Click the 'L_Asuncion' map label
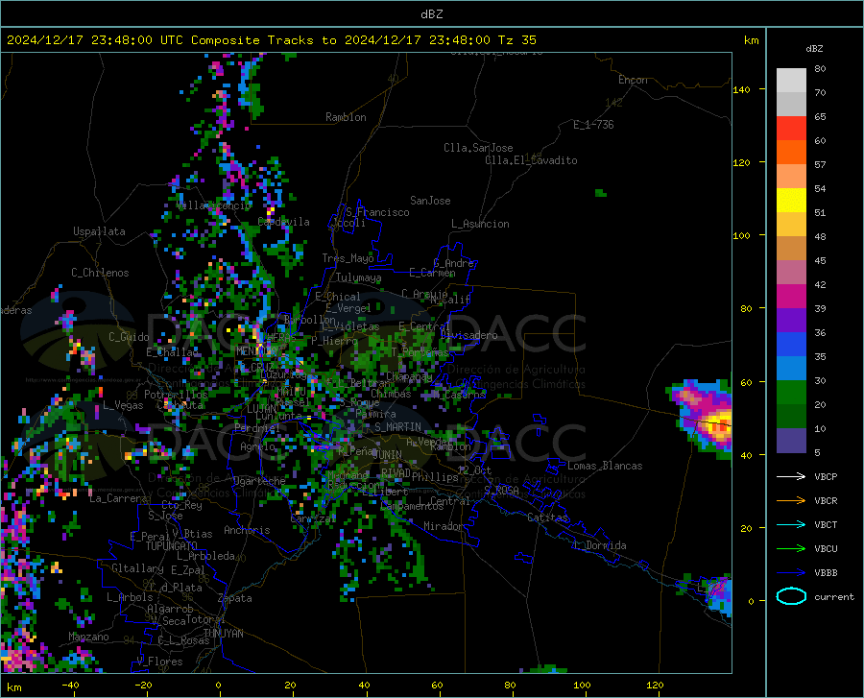The height and width of the screenshot is (698, 864). tap(480, 224)
